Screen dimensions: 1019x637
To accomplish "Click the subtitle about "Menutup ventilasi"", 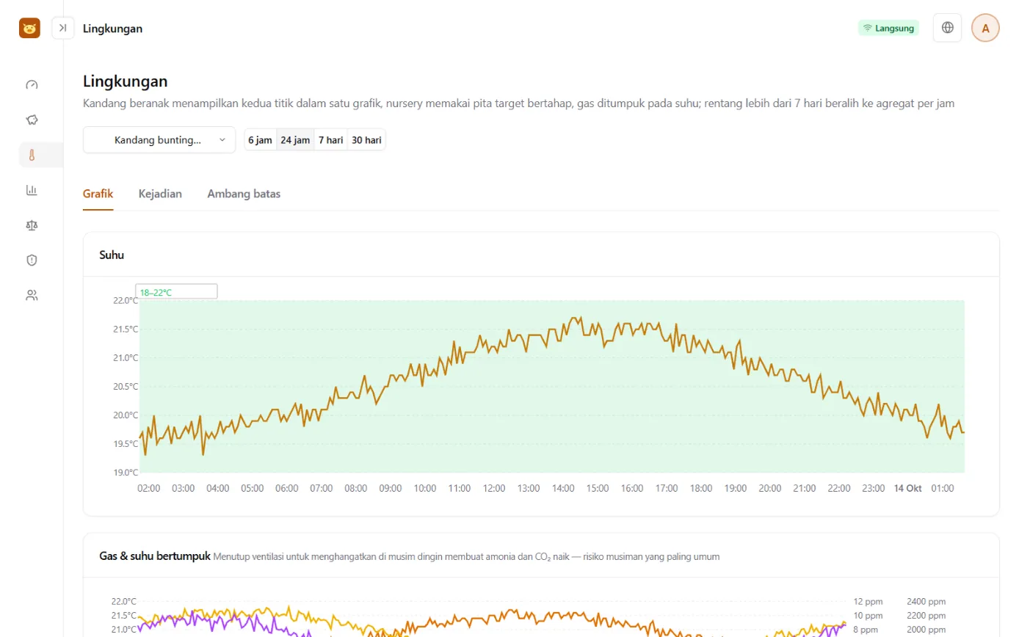I will click(466, 556).
